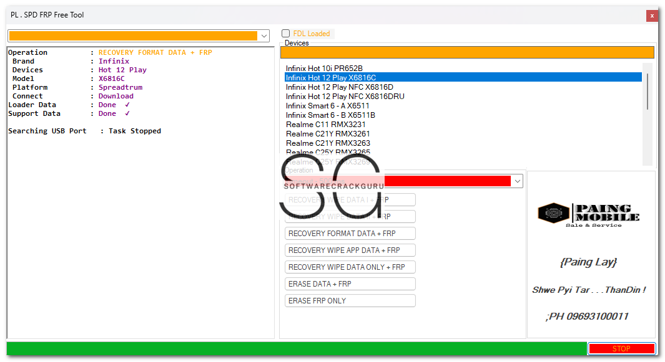This screenshot has height=362, width=665.
Task: Select Infinix Smart 6 - B X6511B
Action: [x=463, y=115]
